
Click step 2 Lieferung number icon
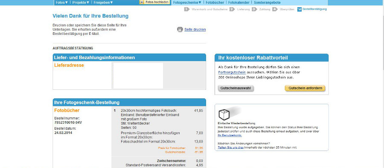(x=232, y=9)
